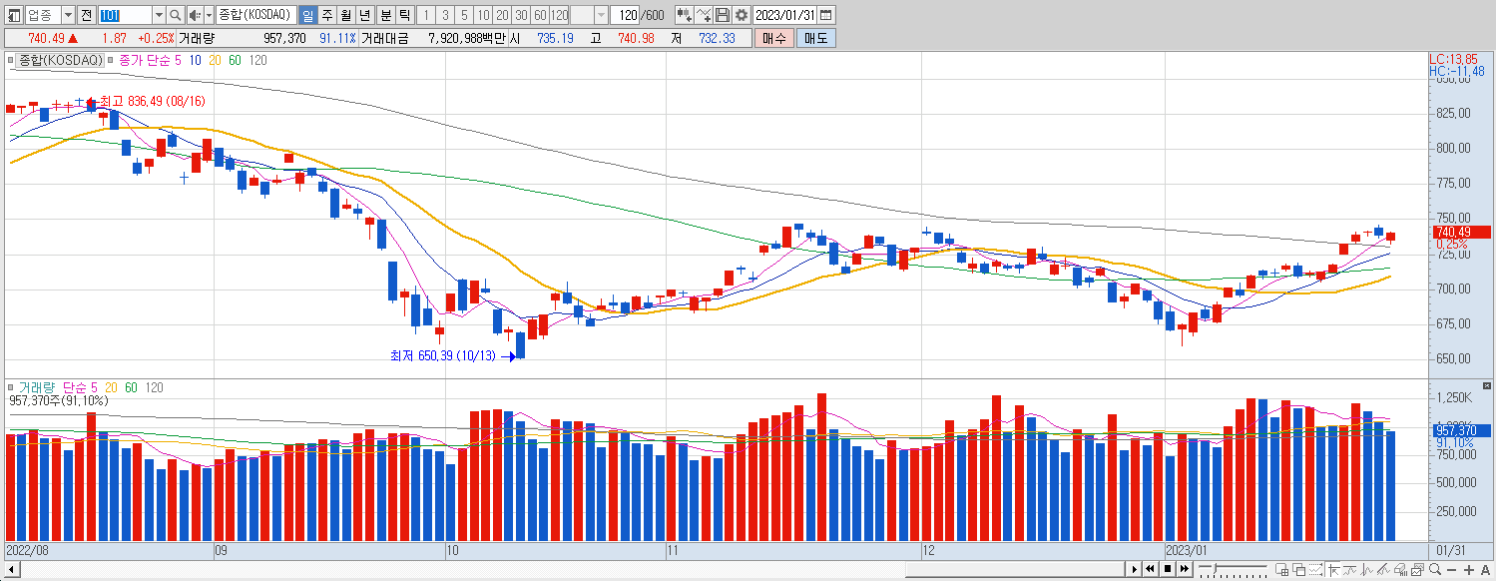
Task: Click the plus zoom-in icon
Action: [x=1469, y=570]
